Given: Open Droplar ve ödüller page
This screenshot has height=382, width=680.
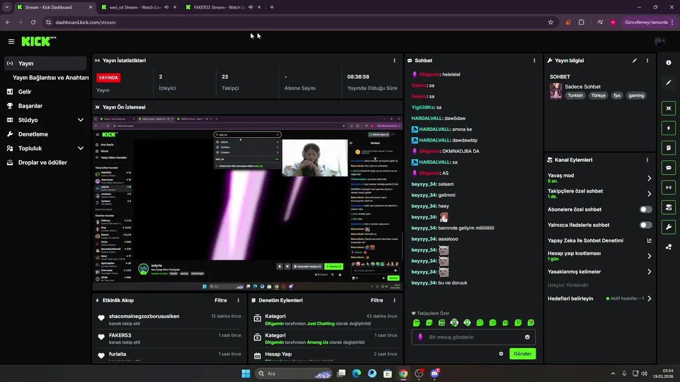Looking at the screenshot, I should coord(42,162).
